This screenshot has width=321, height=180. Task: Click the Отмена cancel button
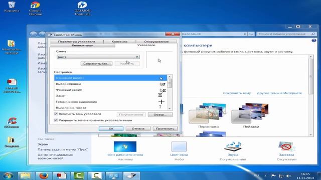click(138, 128)
